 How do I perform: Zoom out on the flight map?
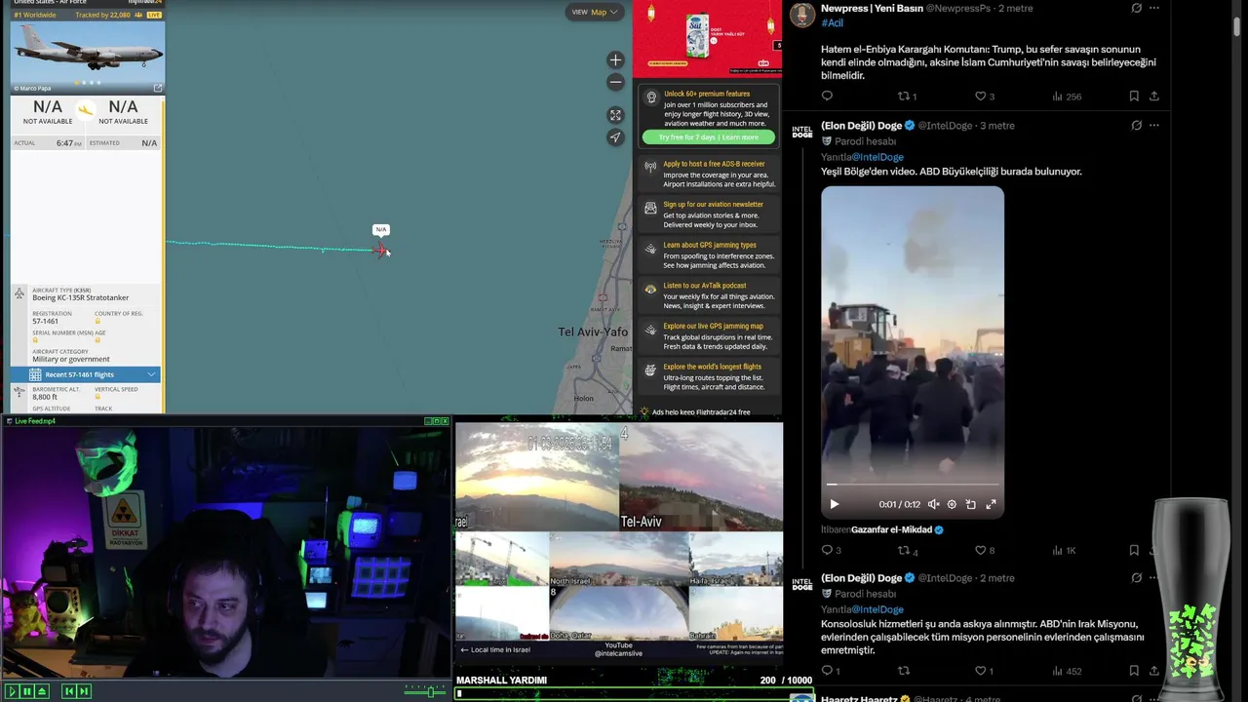[615, 83]
